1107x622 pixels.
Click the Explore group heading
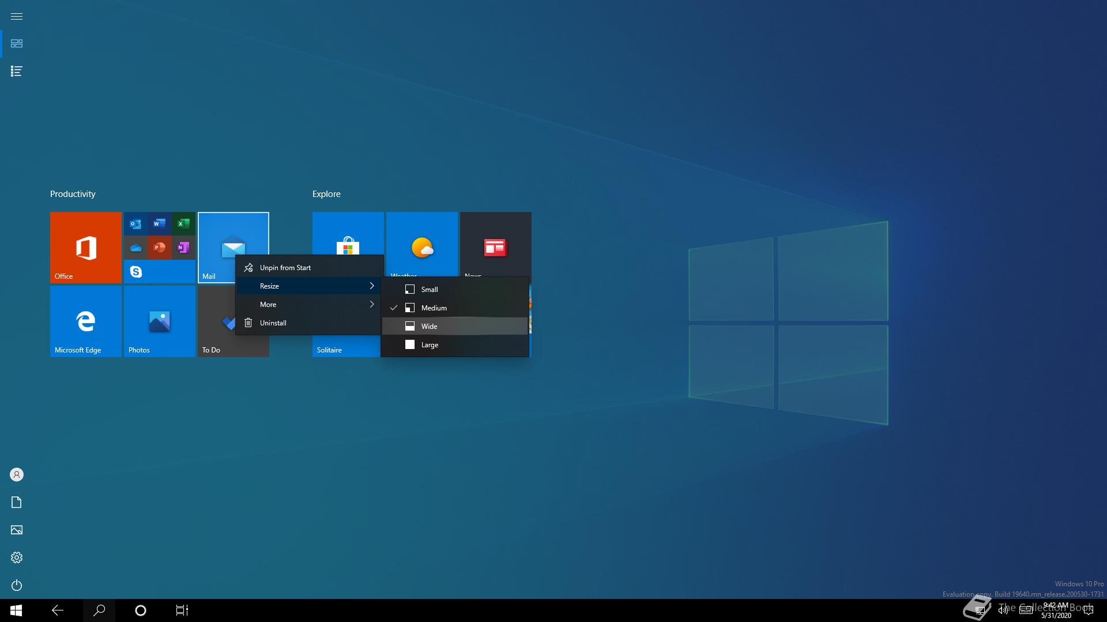(x=326, y=194)
